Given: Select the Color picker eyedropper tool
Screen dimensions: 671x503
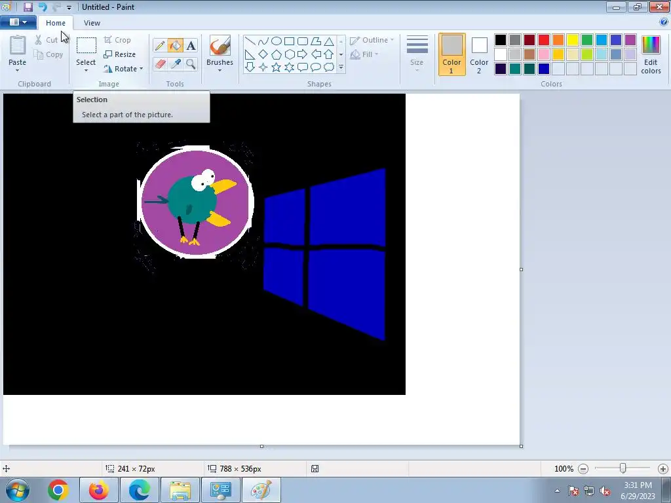Looking at the screenshot, I should [176, 64].
